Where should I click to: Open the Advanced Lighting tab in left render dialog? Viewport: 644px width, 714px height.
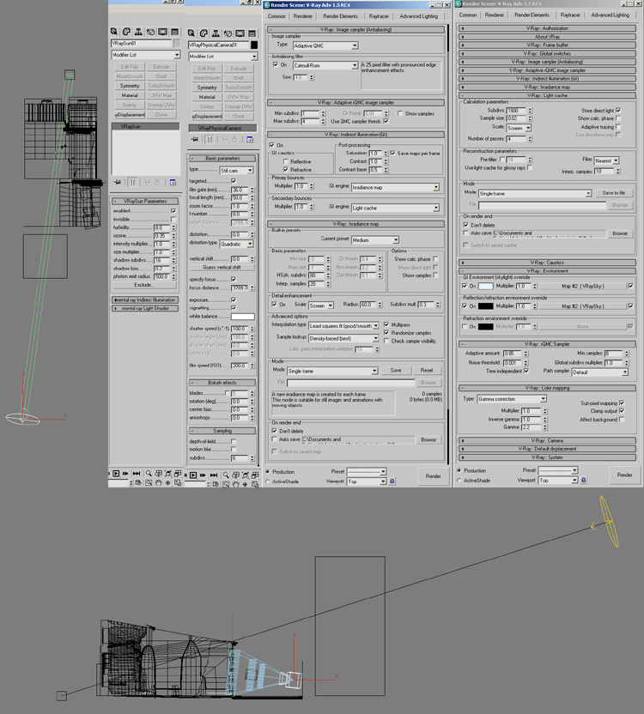(418, 15)
